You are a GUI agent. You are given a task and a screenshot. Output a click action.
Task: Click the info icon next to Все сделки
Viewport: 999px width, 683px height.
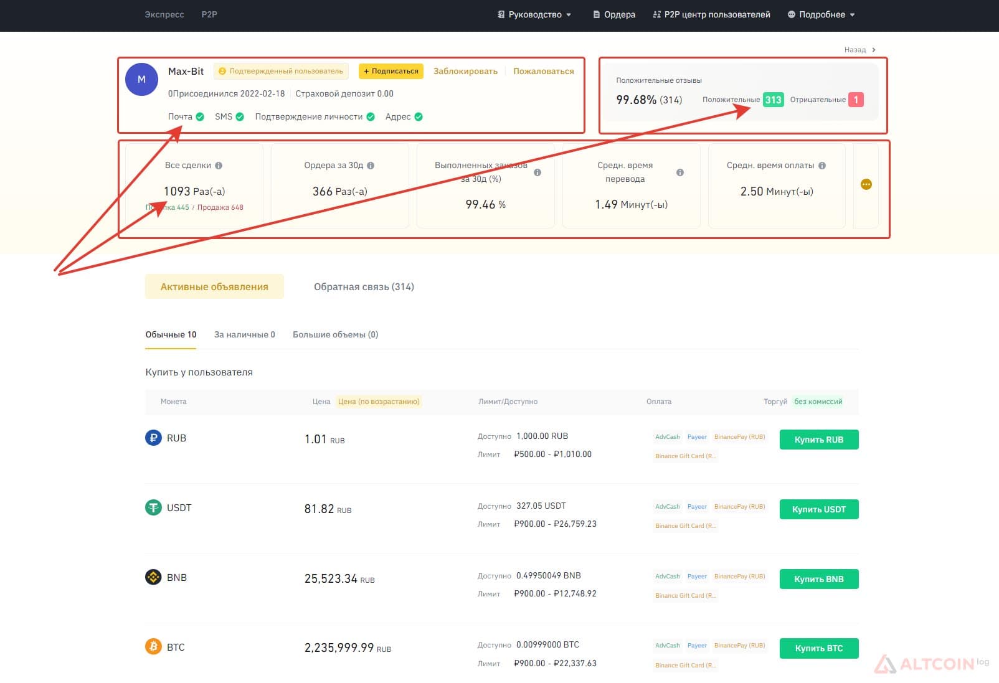(219, 166)
